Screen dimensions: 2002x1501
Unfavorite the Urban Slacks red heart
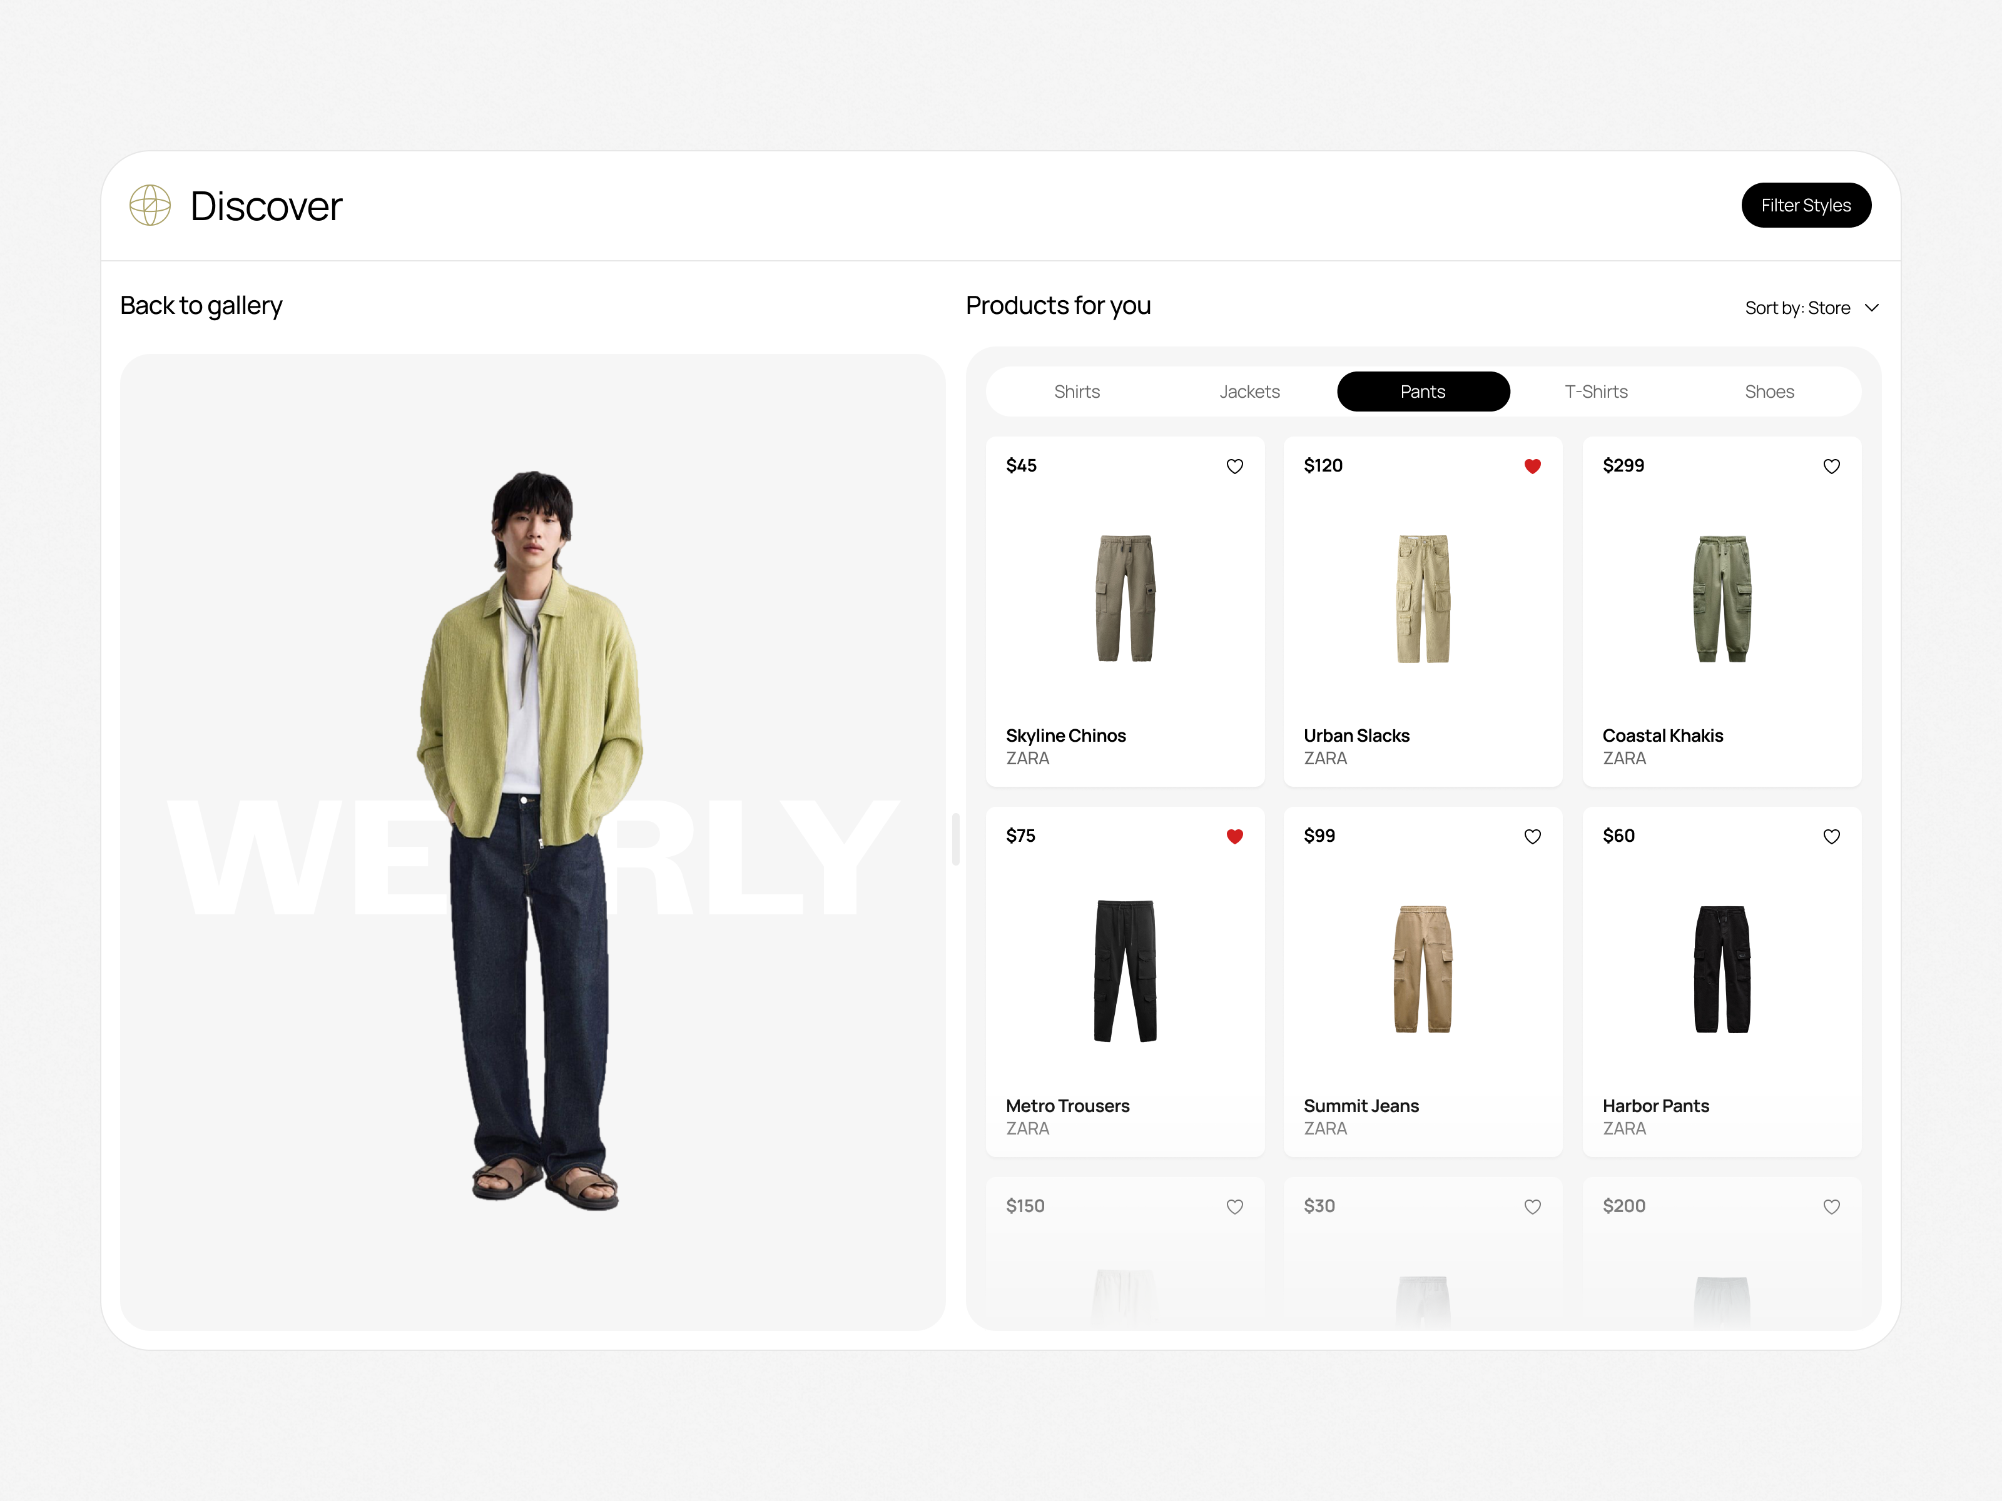tap(1532, 466)
